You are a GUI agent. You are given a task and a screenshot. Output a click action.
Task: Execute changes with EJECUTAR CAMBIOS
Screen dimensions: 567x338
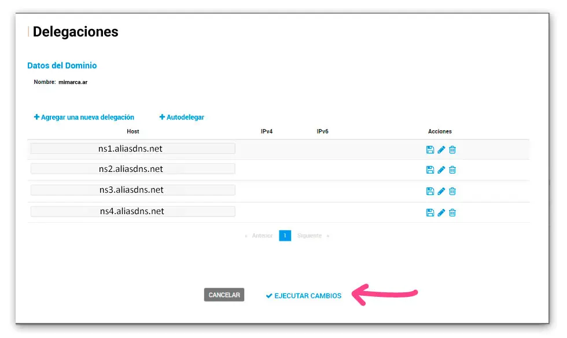[x=303, y=295]
